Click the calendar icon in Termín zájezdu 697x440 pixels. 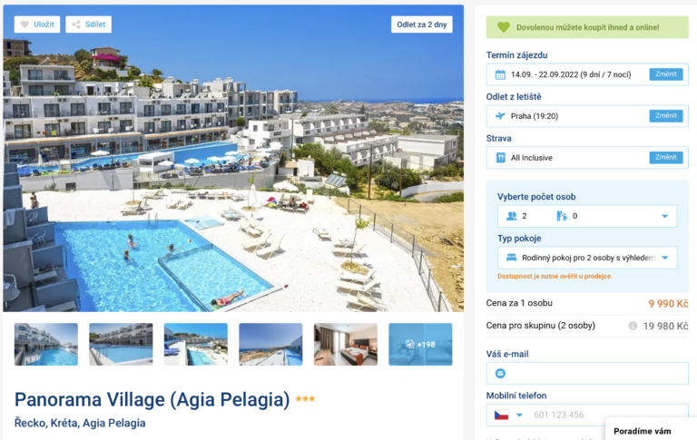click(x=500, y=74)
